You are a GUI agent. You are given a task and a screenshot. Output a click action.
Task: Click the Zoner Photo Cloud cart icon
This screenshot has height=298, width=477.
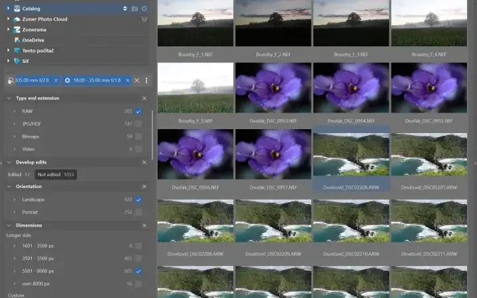(144, 19)
